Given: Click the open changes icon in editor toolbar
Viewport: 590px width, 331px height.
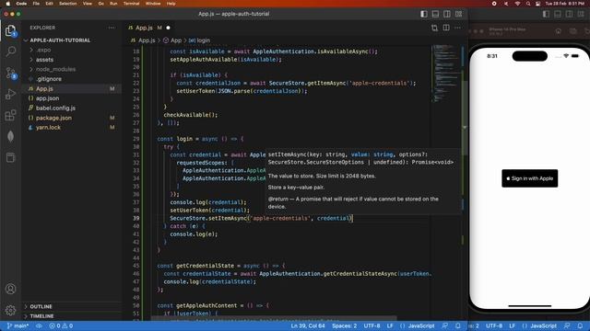Looking at the screenshot, I should [x=434, y=28].
